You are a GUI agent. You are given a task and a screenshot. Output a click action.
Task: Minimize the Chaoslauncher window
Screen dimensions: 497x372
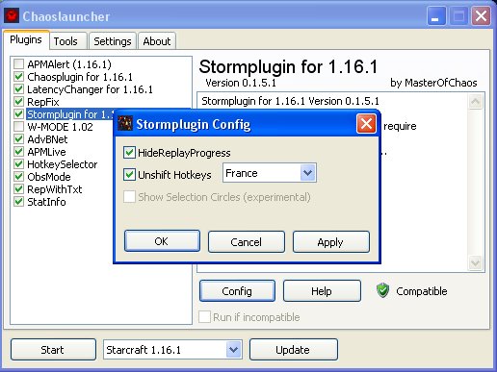point(436,15)
